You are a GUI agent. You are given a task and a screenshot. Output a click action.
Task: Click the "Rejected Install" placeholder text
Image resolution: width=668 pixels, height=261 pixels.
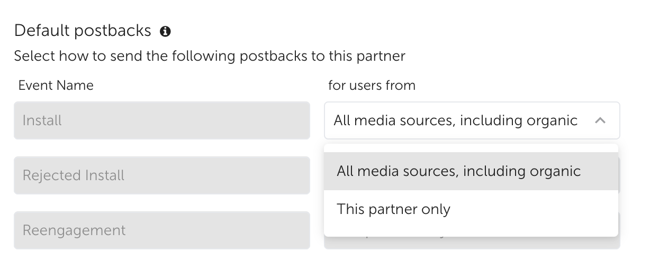[74, 175]
